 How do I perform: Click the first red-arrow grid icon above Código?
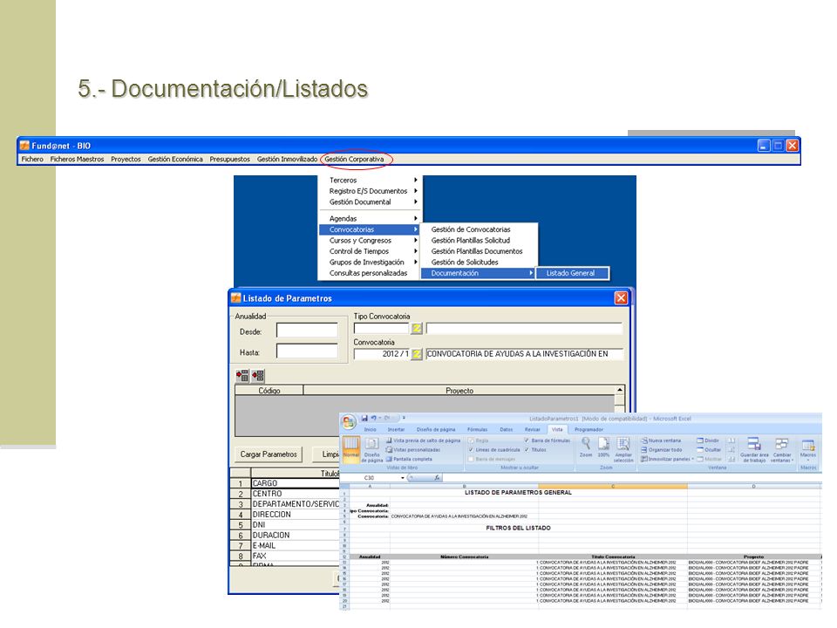pos(242,375)
